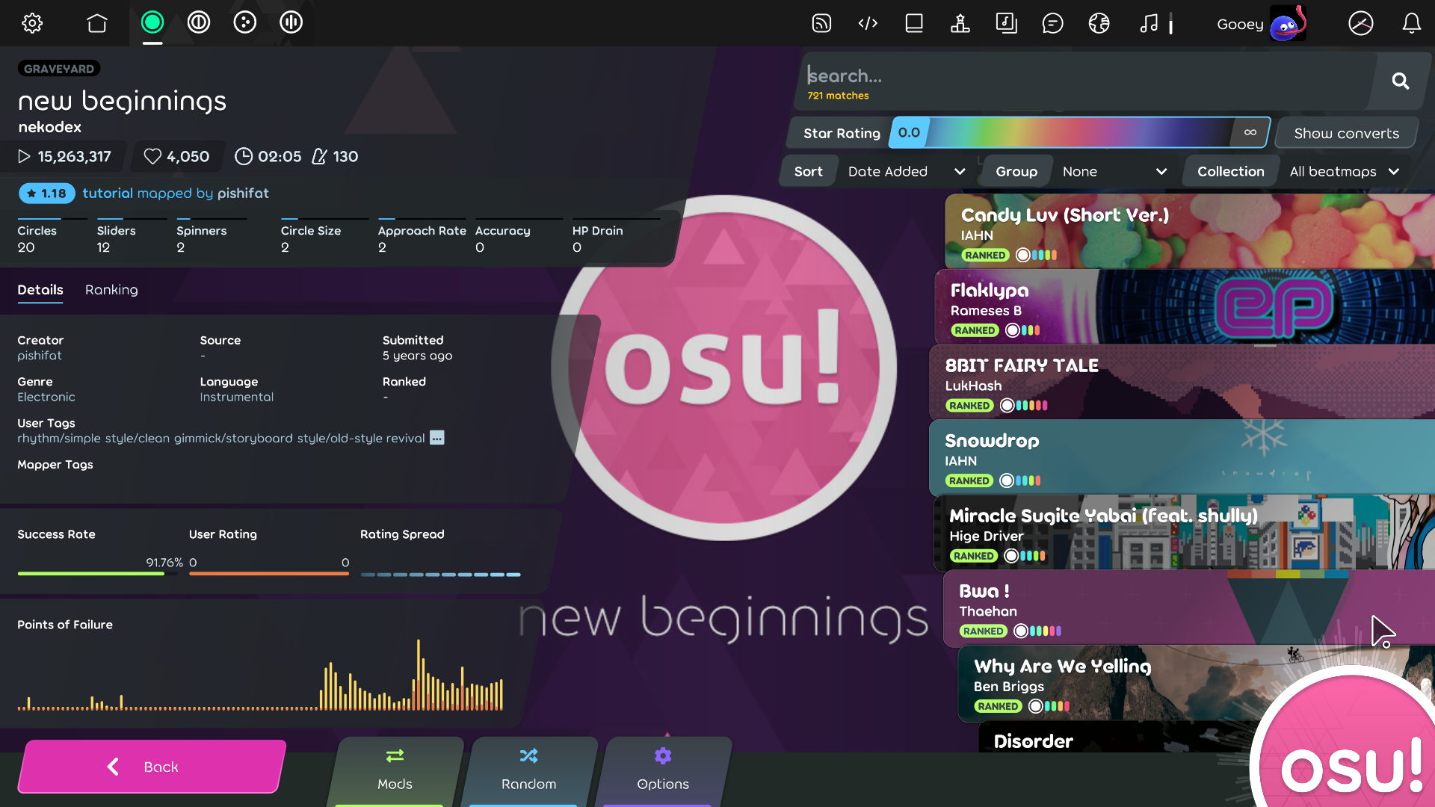Go to the home icon in the toolbar
Image resolution: width=1435 pixels, height=807 pixels.
97,23
